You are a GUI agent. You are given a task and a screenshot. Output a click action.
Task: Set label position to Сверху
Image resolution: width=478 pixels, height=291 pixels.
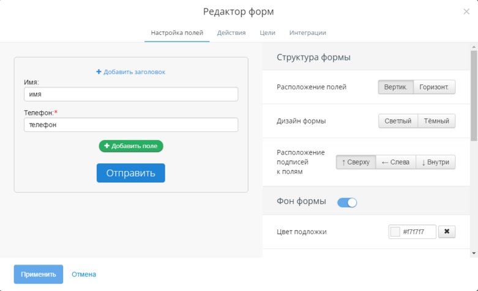tap(356, 162)
